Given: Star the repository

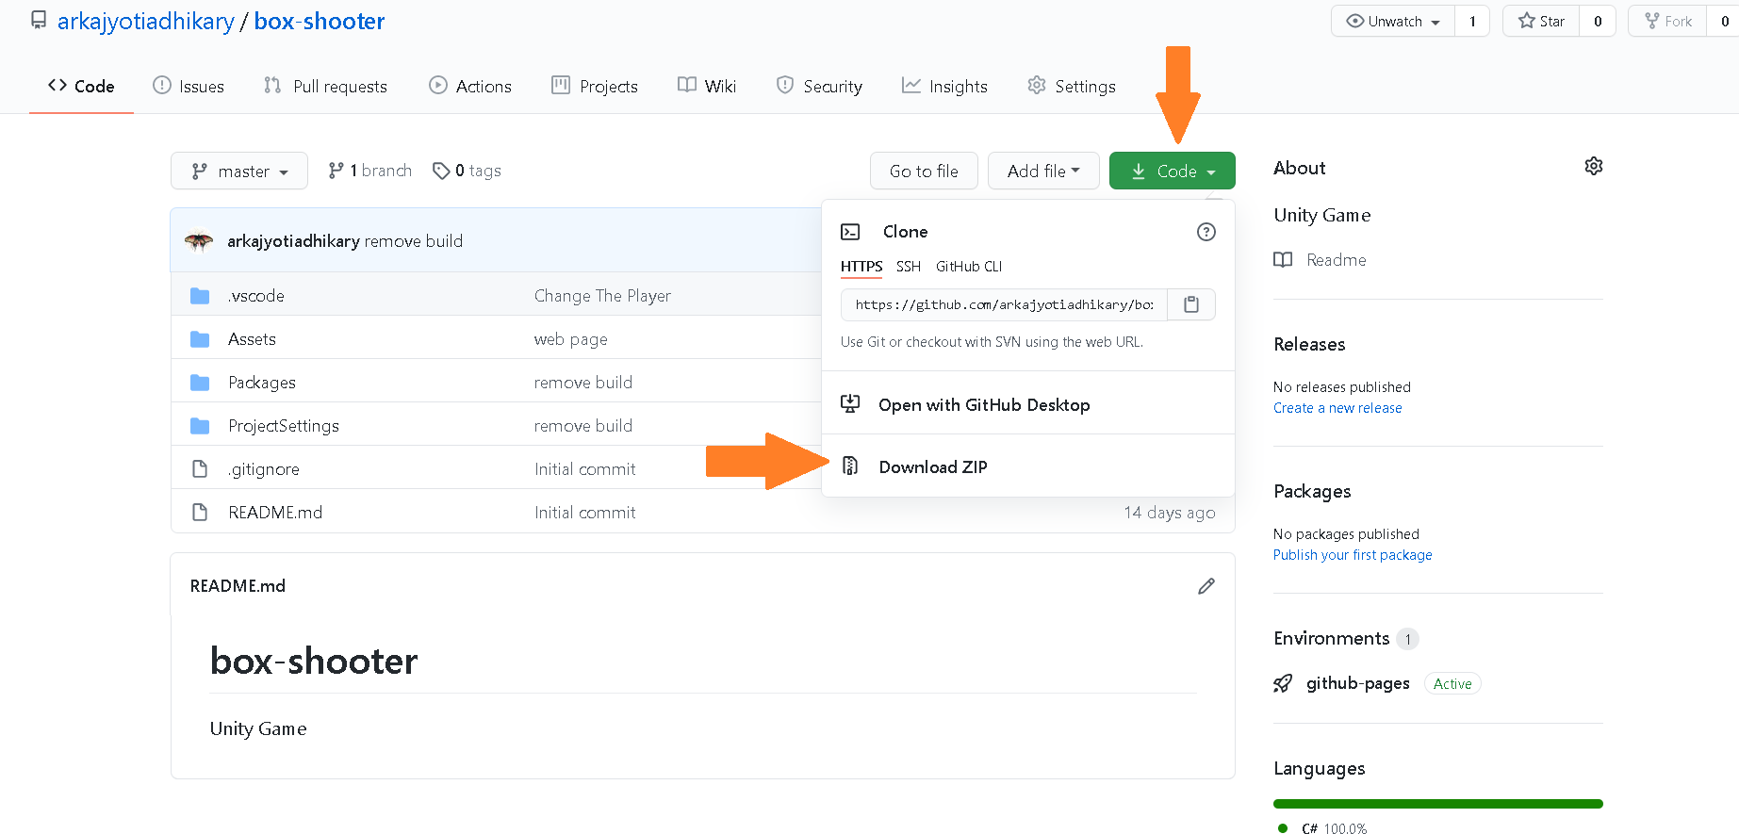Looking at the screenshot, I should click(x=1541, y=21).
